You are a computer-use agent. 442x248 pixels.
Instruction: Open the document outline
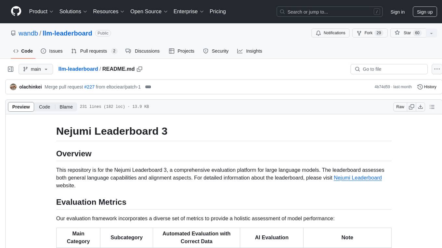[432, 107]
